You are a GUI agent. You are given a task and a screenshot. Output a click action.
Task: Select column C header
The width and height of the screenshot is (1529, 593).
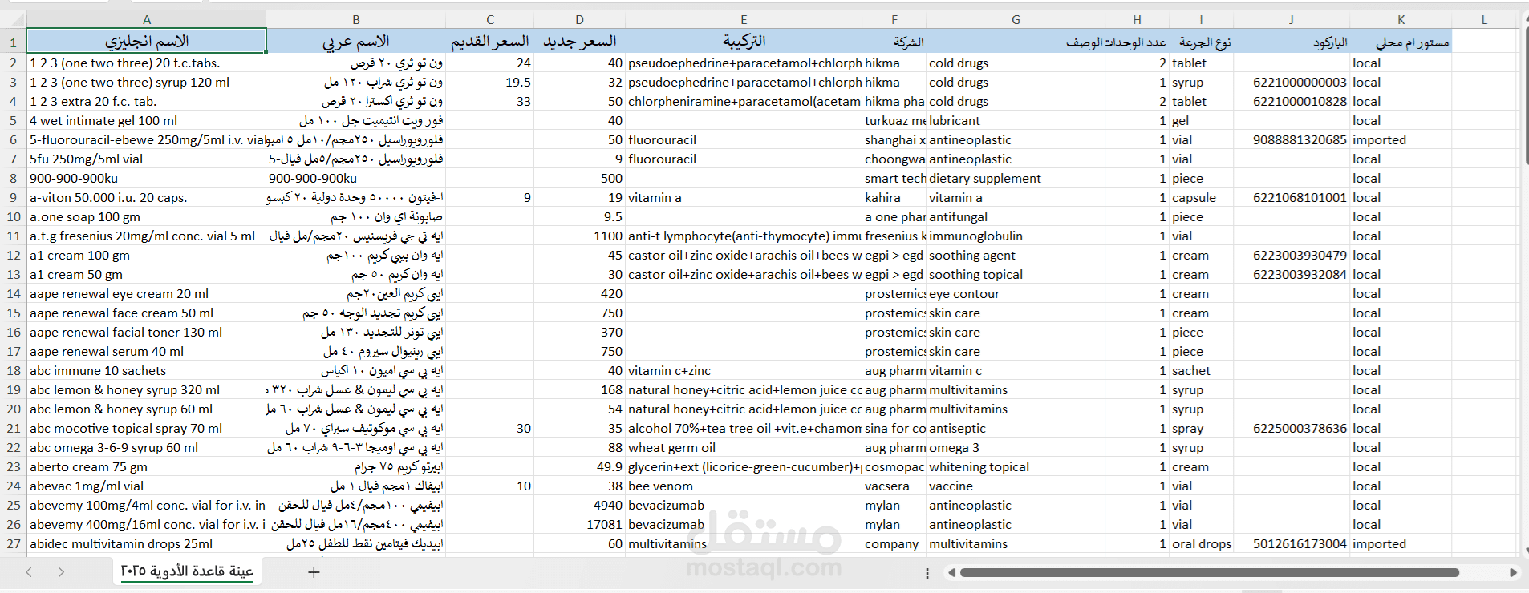(490, 19)
